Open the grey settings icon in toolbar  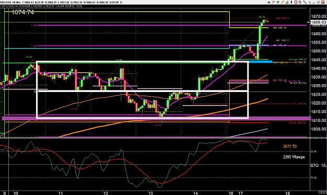[x=319, y=2]
